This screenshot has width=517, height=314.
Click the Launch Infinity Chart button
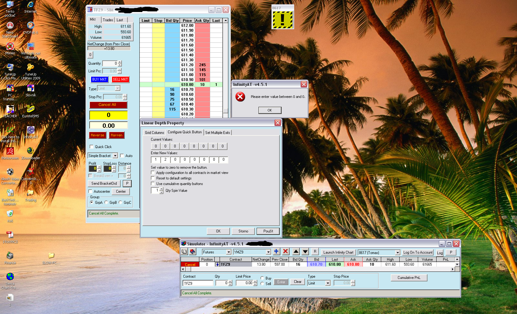tap(338, 252)
